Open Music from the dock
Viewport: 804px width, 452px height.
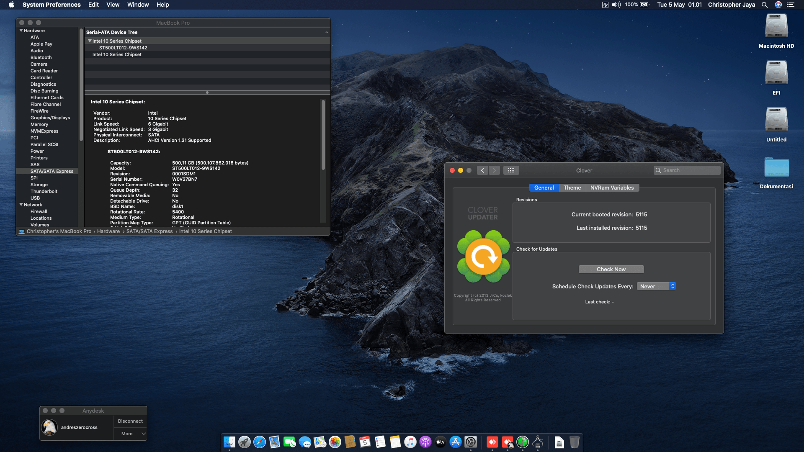coord(410,442)
